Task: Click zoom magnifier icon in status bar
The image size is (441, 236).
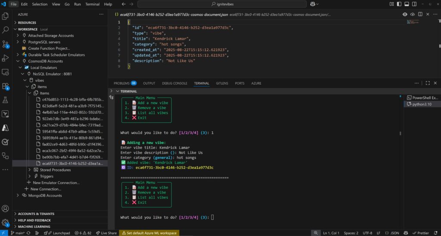Action: pyautogui.click(x=316, y=233)
